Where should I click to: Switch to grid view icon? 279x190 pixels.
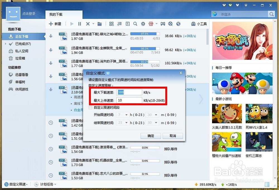point(111,24)
